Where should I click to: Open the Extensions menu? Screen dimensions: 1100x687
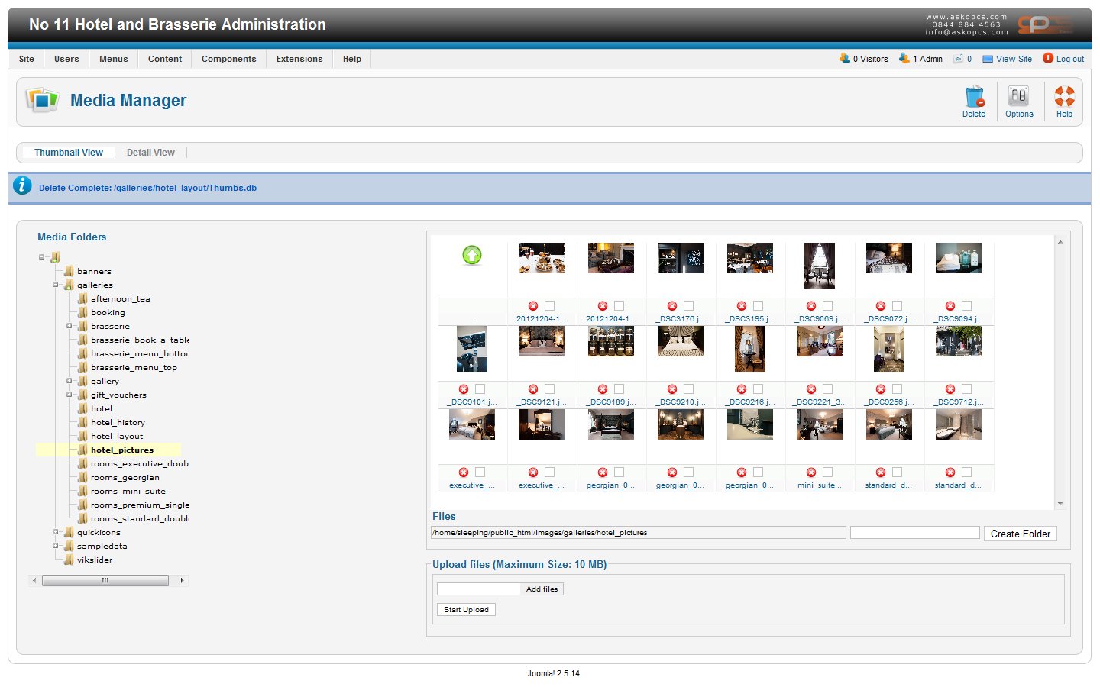(299, 59)
